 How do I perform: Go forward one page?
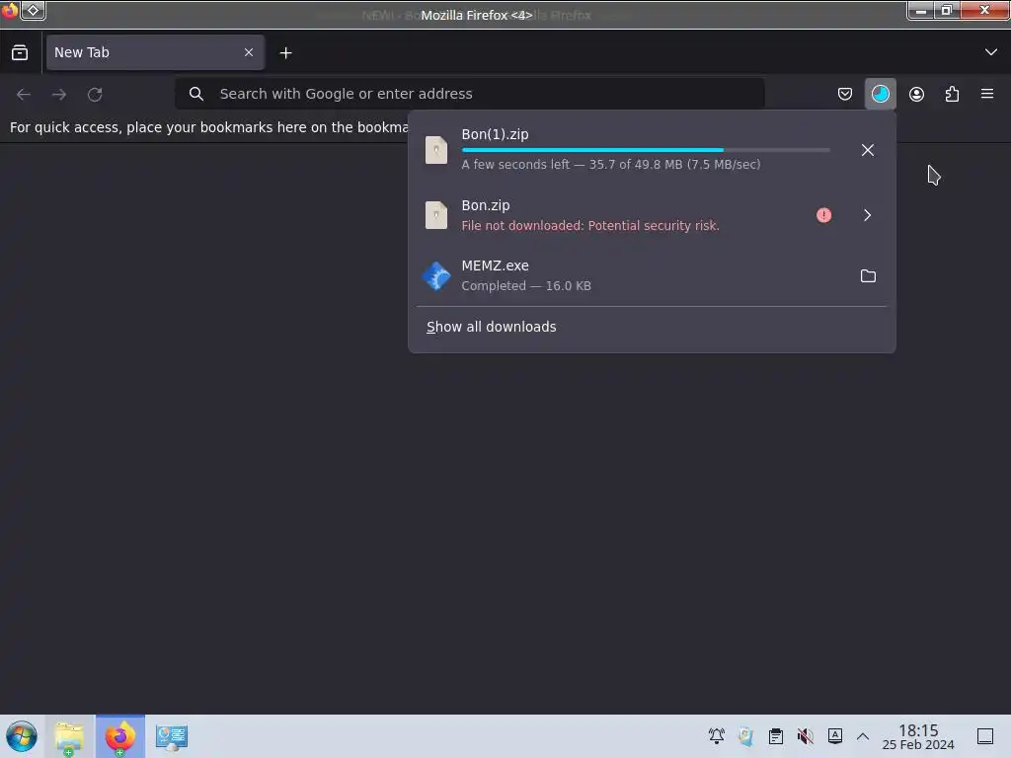(59, 94)
